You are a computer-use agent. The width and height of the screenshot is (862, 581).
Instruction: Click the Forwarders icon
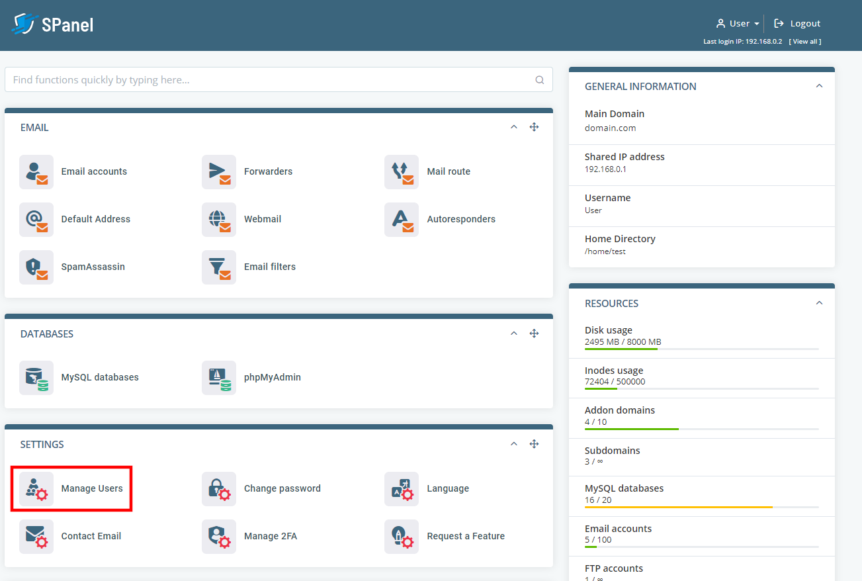[219, 172]
